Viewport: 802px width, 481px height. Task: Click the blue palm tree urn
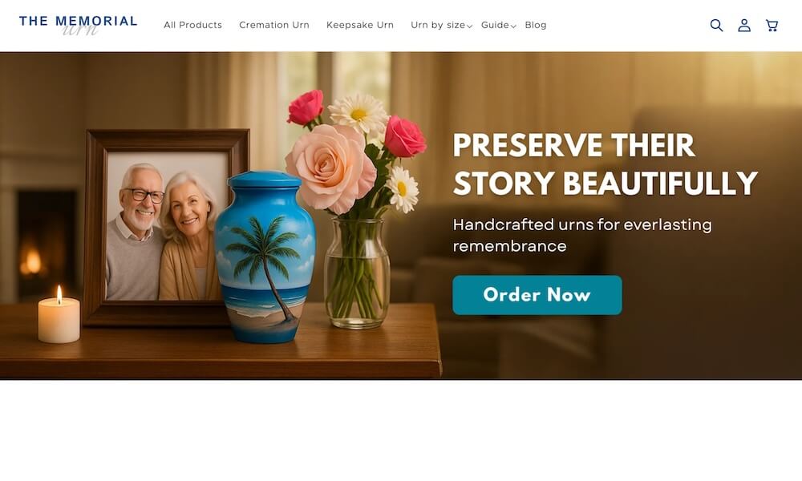click(x=265, y=257)
